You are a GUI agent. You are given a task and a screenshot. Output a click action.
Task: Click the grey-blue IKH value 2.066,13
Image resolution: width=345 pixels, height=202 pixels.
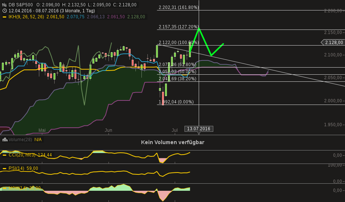pos(96,17)
